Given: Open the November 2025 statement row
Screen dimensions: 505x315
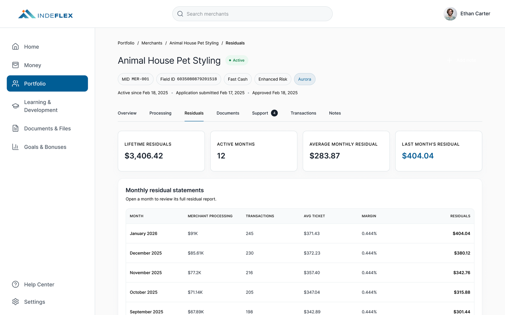Looking at the screenshot, I should point(300,273).
